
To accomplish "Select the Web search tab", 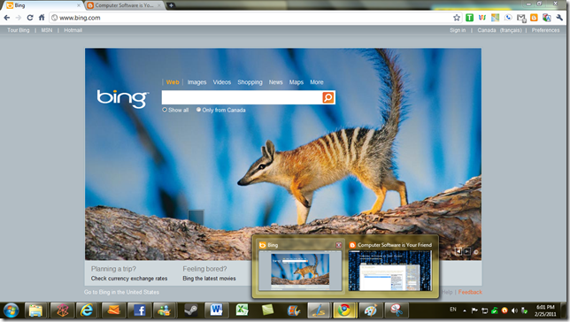I will [173, 82].
